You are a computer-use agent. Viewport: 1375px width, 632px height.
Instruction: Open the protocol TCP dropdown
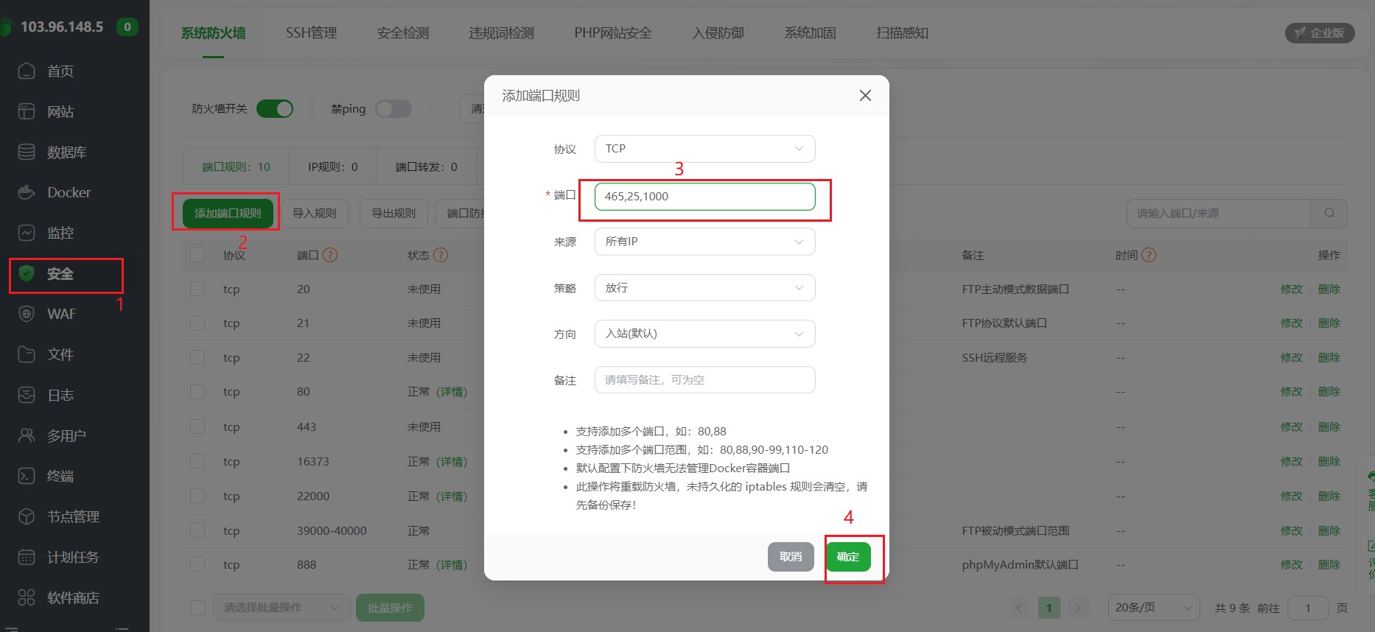[704, 149]
